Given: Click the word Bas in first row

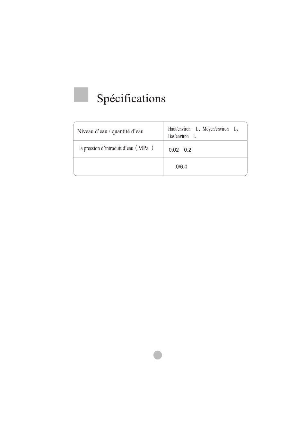Looking at the screenshot, I should [171, 136].
